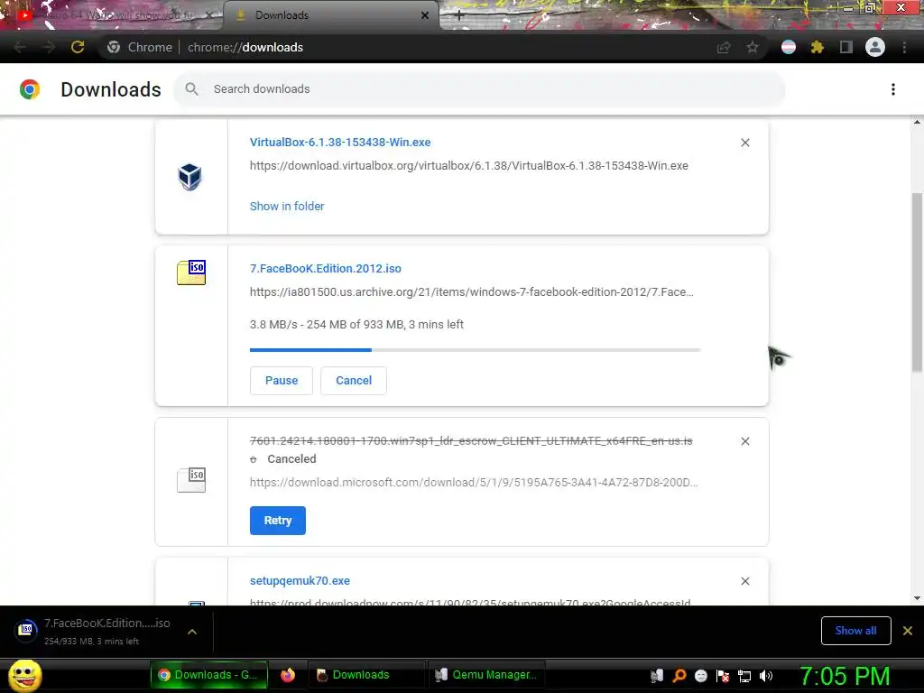This screenshot has width=924, height=693.
Task: Remove setupqemuk70.exe from the list
Action: pos(745,581)
